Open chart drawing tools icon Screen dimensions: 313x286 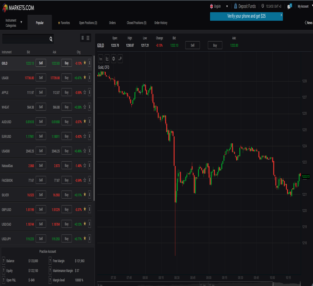coord(120,59)
